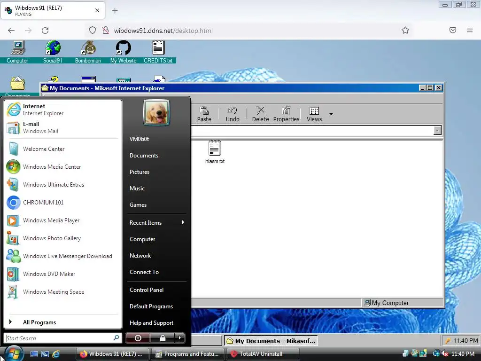Open Internet Explorer from Start menu
This screenshot has width=481, height=361.
pos(62,110)
